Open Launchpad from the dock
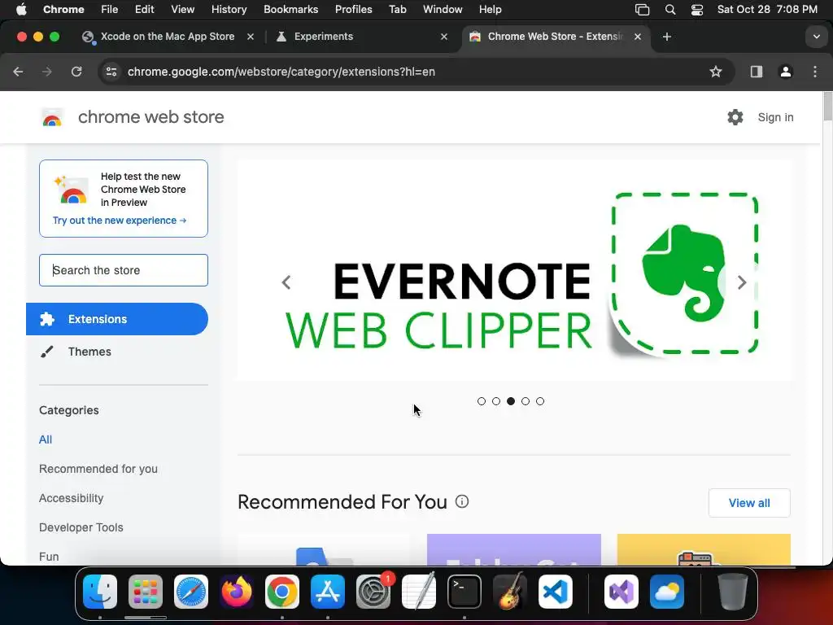 coord(146,592)
